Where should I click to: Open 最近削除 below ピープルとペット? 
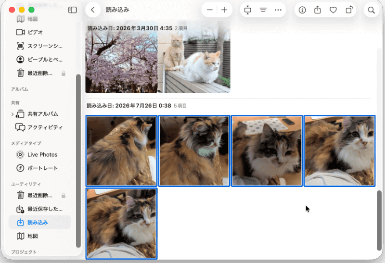point(40,73)
